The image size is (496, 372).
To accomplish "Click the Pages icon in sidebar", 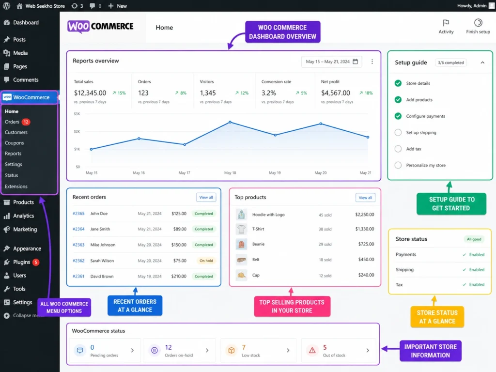I will pyautogui.click(x=7, y=66).
